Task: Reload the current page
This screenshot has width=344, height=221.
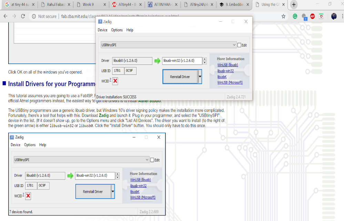Action: (x=23, y=16)
